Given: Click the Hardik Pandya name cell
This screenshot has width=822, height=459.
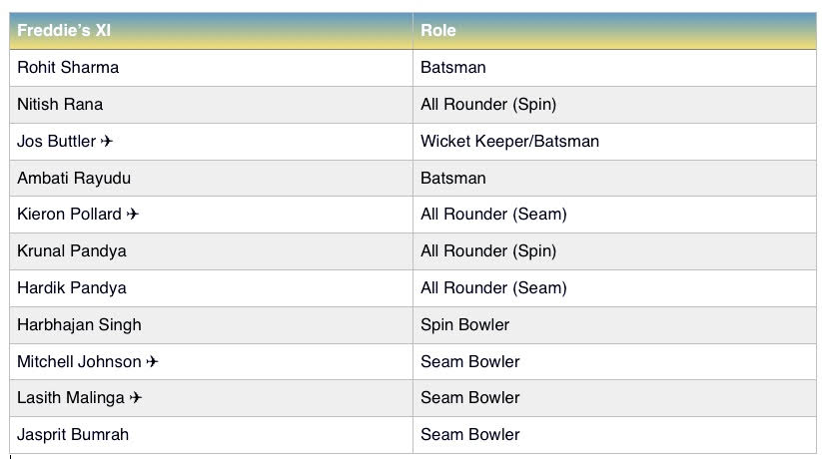Looking at the screenshot, I should (x=212, y=288).
